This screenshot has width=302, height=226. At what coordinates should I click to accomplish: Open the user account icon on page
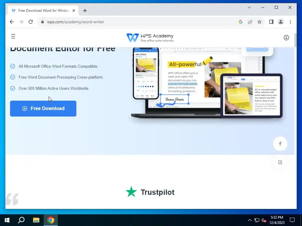tap(286, 38)
